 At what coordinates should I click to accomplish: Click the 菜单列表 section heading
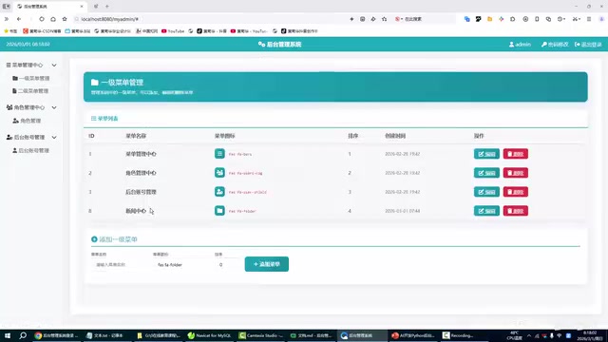(104, 118)
